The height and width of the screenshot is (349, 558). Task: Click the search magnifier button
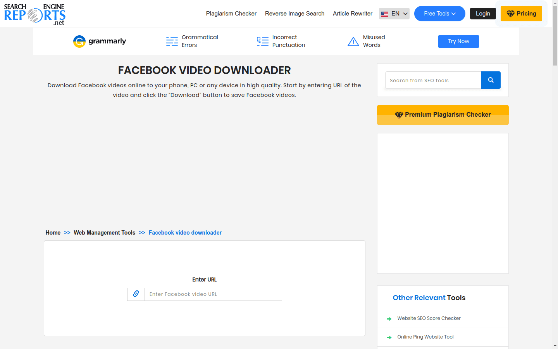click(491, 80)
